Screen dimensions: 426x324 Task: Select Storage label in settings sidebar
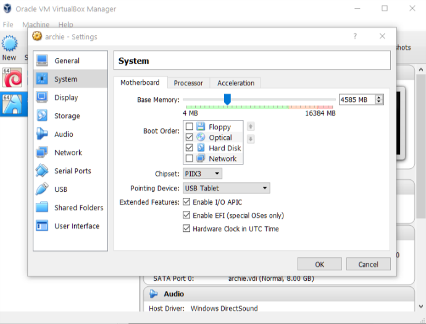coord(67,116)
